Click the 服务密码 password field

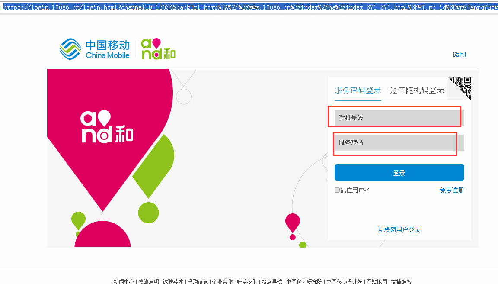[x=395, y=143]
